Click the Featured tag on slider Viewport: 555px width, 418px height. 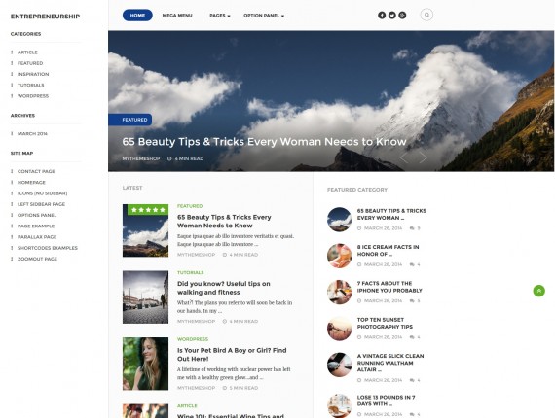coord(130,120)
